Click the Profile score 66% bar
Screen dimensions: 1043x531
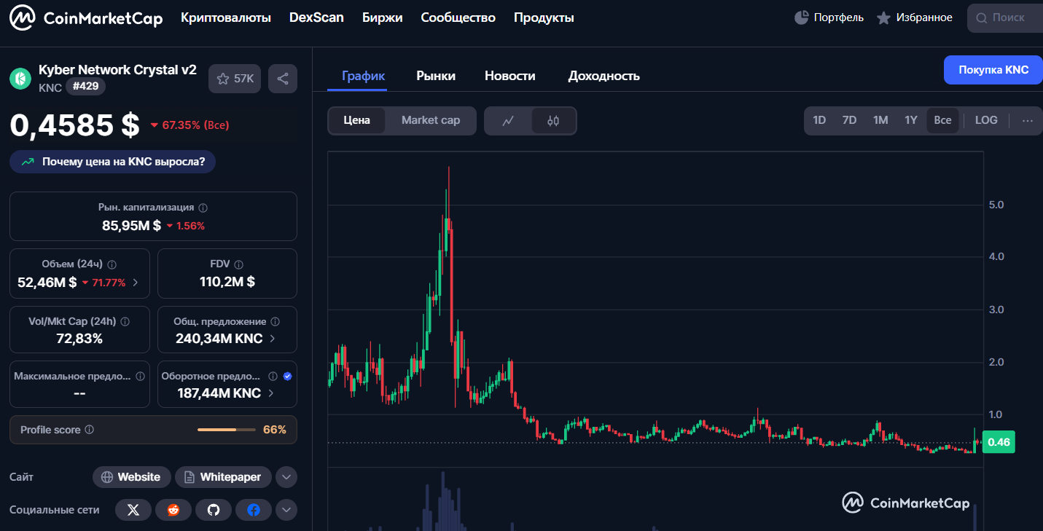click(x=226, y=430)
